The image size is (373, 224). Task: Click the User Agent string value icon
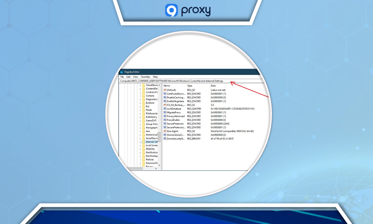(x=164, y=131)
